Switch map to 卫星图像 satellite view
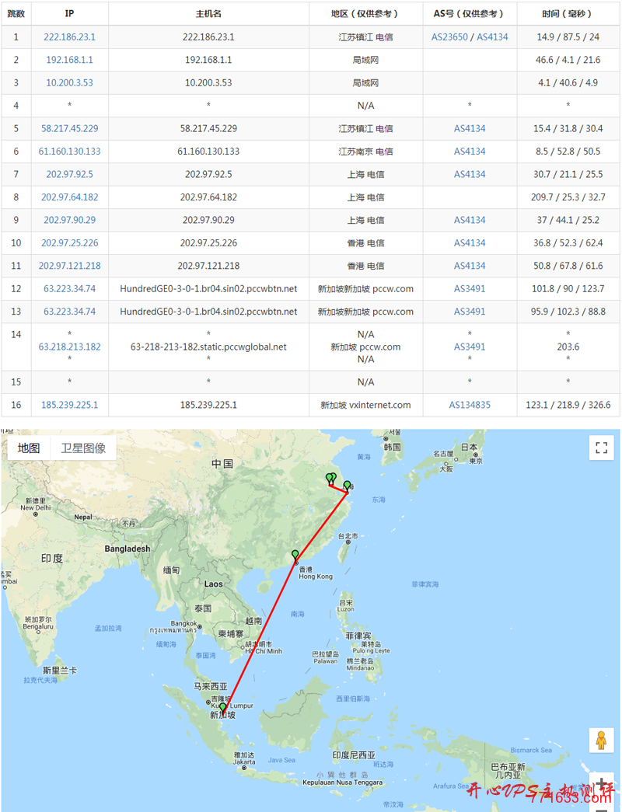Image resolution: width=622 pixels, height=812 pixels. click(82, 448)
